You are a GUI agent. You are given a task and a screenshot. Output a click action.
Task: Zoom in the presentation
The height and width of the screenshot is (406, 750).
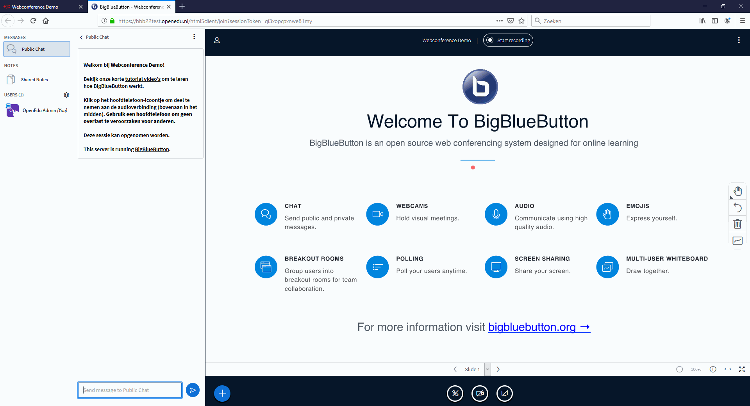pos(713,369)
